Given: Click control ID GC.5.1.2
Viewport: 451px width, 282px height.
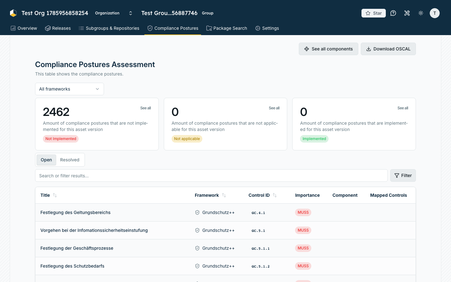Looking at the screenshot, I should [261, 266].
